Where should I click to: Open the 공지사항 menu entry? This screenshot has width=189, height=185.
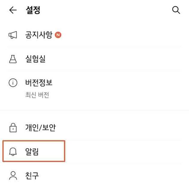pos(94,35)
